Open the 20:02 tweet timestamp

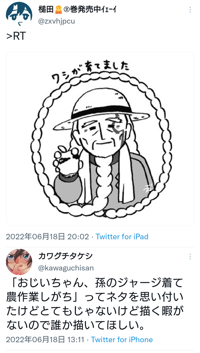(x=47, y=237)
